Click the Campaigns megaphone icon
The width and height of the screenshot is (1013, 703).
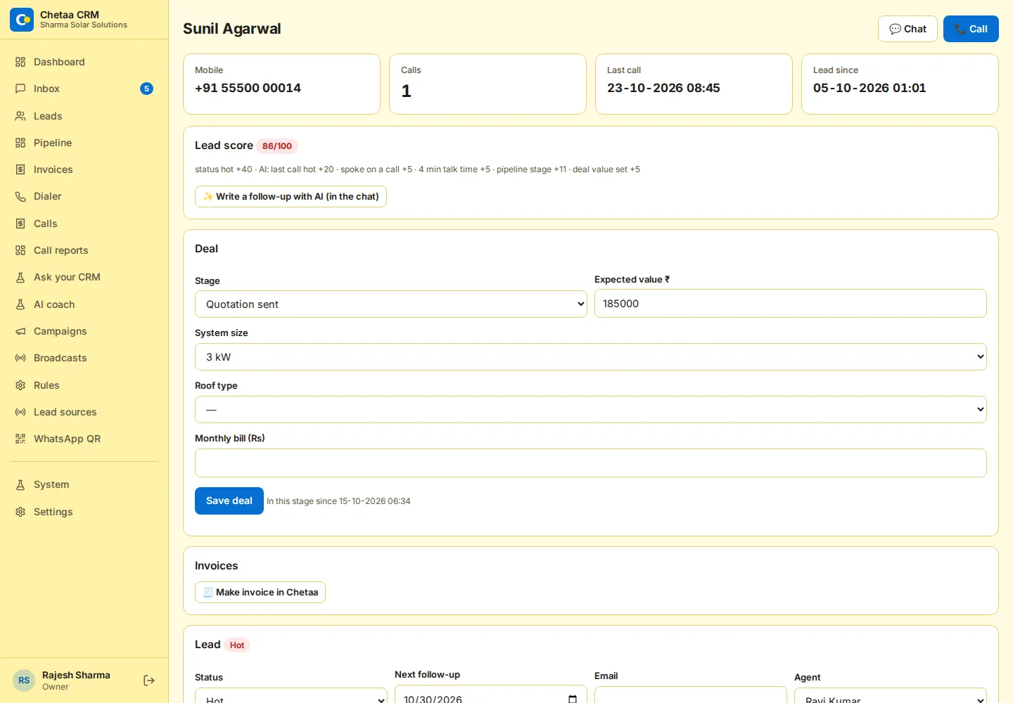point(20,331)
